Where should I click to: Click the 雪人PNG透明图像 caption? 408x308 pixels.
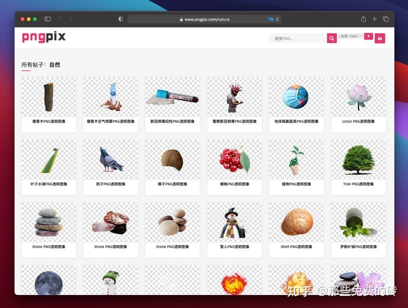pos(235,247)
